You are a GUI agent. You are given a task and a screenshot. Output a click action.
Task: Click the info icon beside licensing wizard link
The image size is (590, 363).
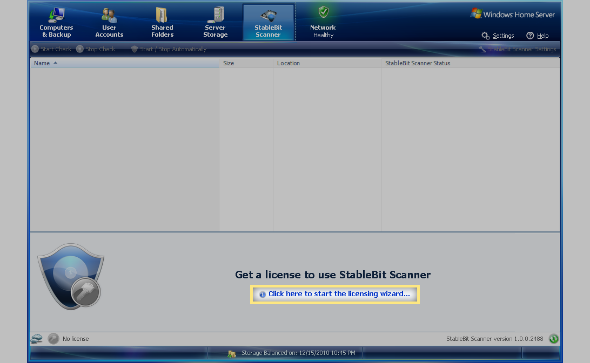(x=262, y=294)
